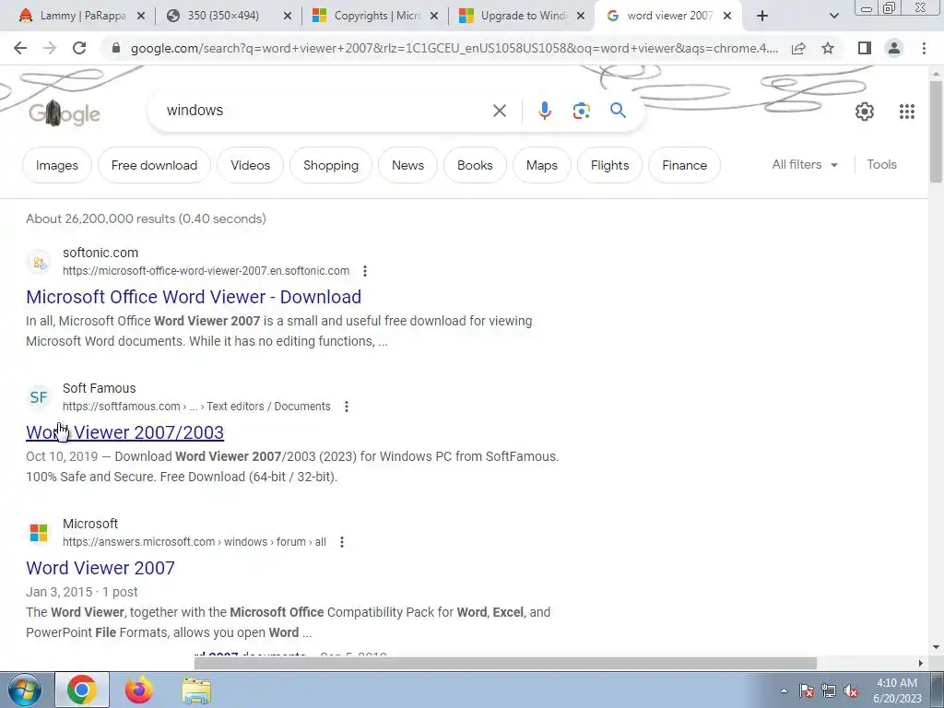Image resolution: width=944 pixels, height=708 pixels.
Task: Click in the Google search box
Action: (325, 111)
